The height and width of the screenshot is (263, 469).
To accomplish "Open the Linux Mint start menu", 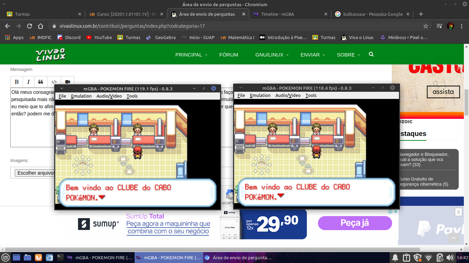I will (x=5, y=258).
